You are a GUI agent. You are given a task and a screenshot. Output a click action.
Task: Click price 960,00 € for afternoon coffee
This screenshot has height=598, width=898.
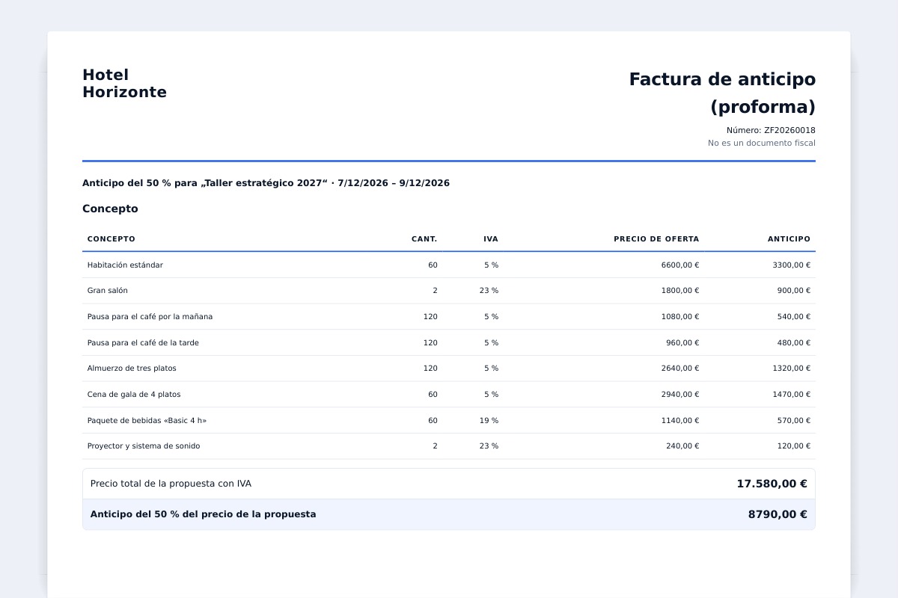[x=682, y=343]
